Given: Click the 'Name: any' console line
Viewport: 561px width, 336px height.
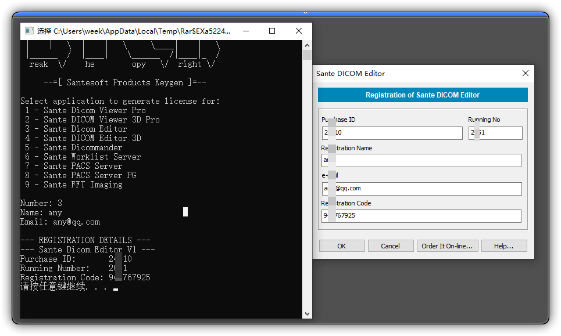Looking at the screenshot, I should coord(41,212).
